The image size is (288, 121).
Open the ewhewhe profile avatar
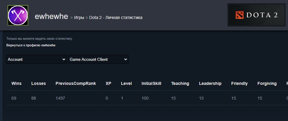18,15
